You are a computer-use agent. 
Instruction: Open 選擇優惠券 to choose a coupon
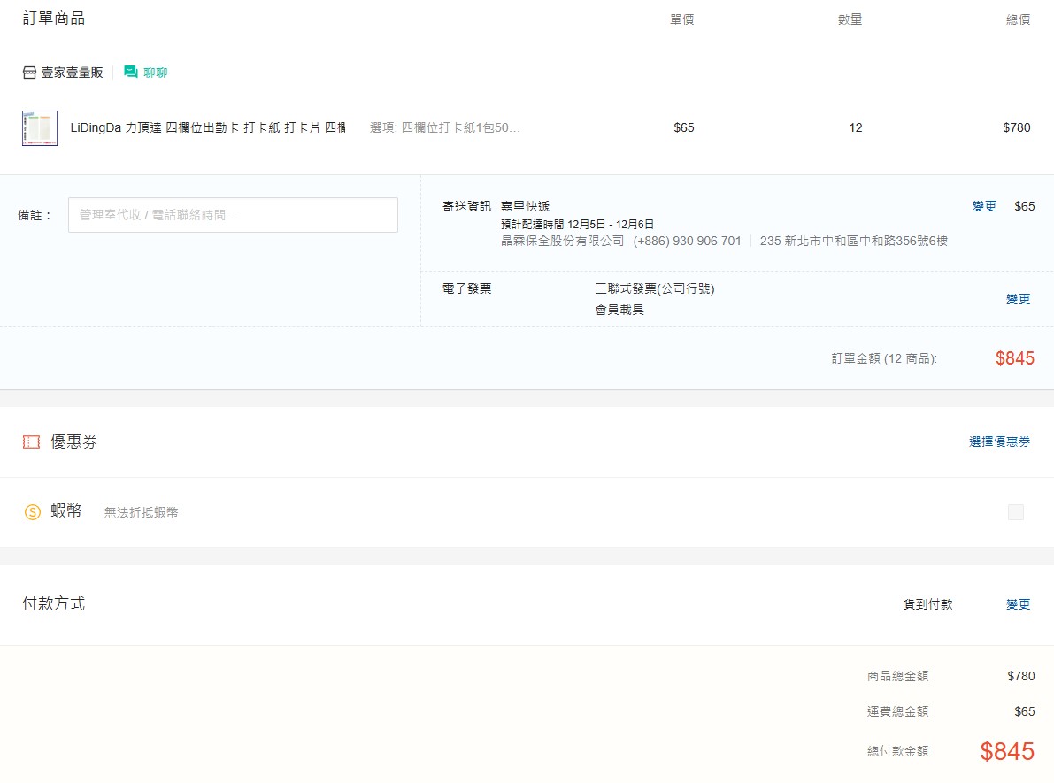point(999,441)
